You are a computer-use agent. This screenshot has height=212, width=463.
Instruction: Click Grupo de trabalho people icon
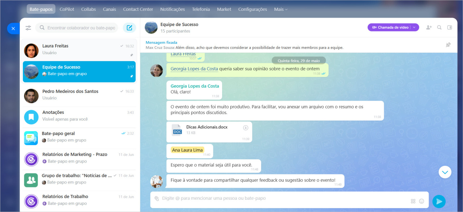click(x=31, y=180)
